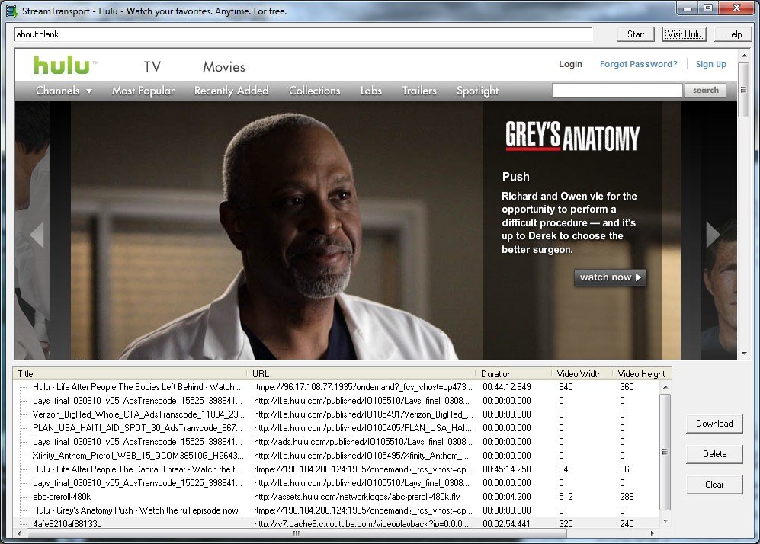
Task: Go to previous featured show with left arrow
Action: (x=37, y=235)
